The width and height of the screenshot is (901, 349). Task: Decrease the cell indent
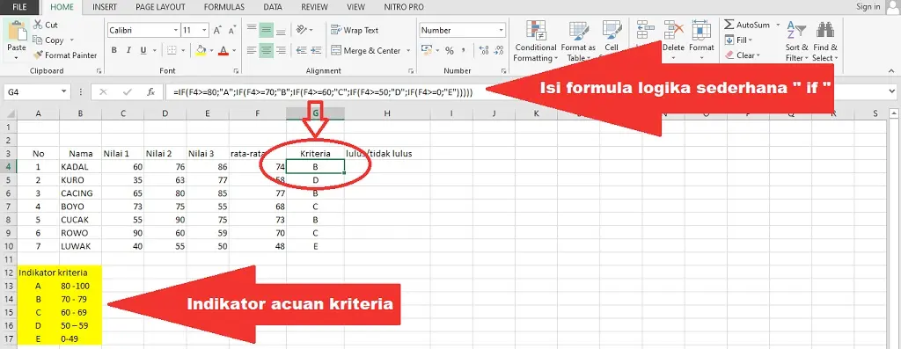[x=301, y=50]
